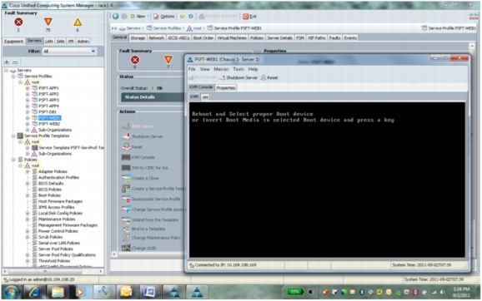Expand the PSFT-APP1 service profile
482x301 pixels.
click(28, 88)
